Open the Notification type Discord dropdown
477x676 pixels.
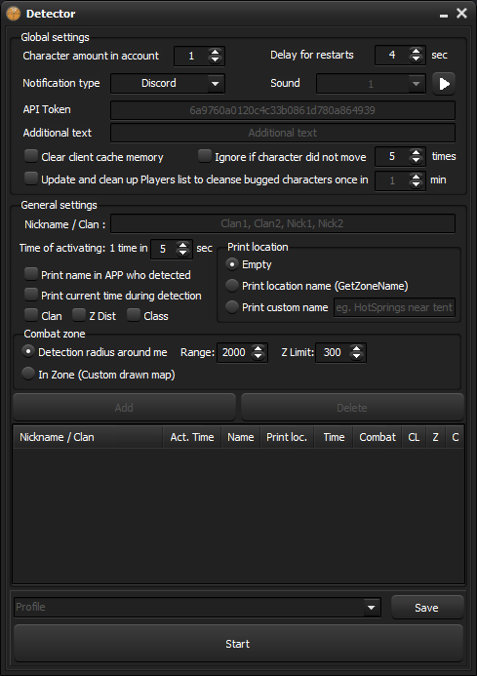coord(168,83)
